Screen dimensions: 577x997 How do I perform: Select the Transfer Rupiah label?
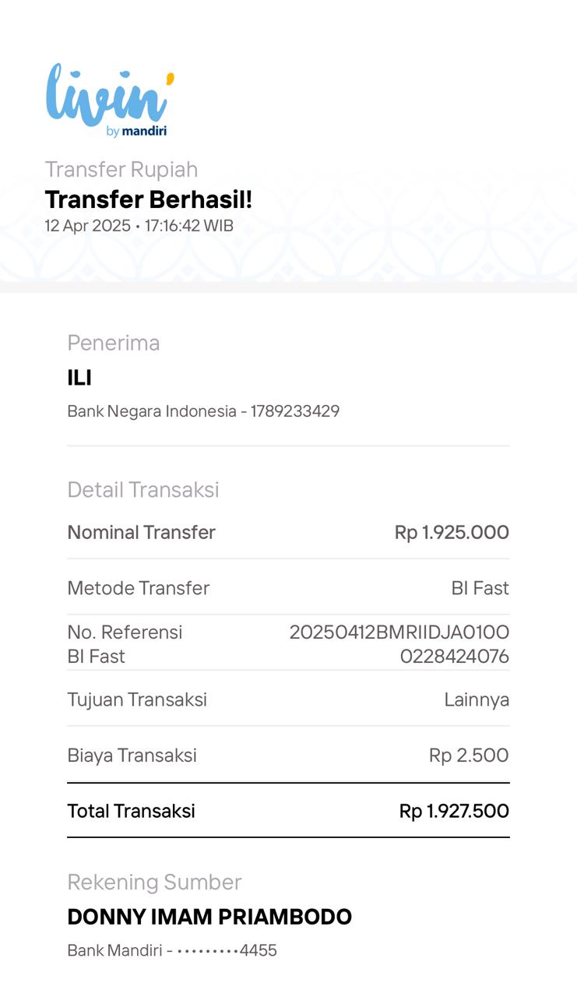coord(121,169)
